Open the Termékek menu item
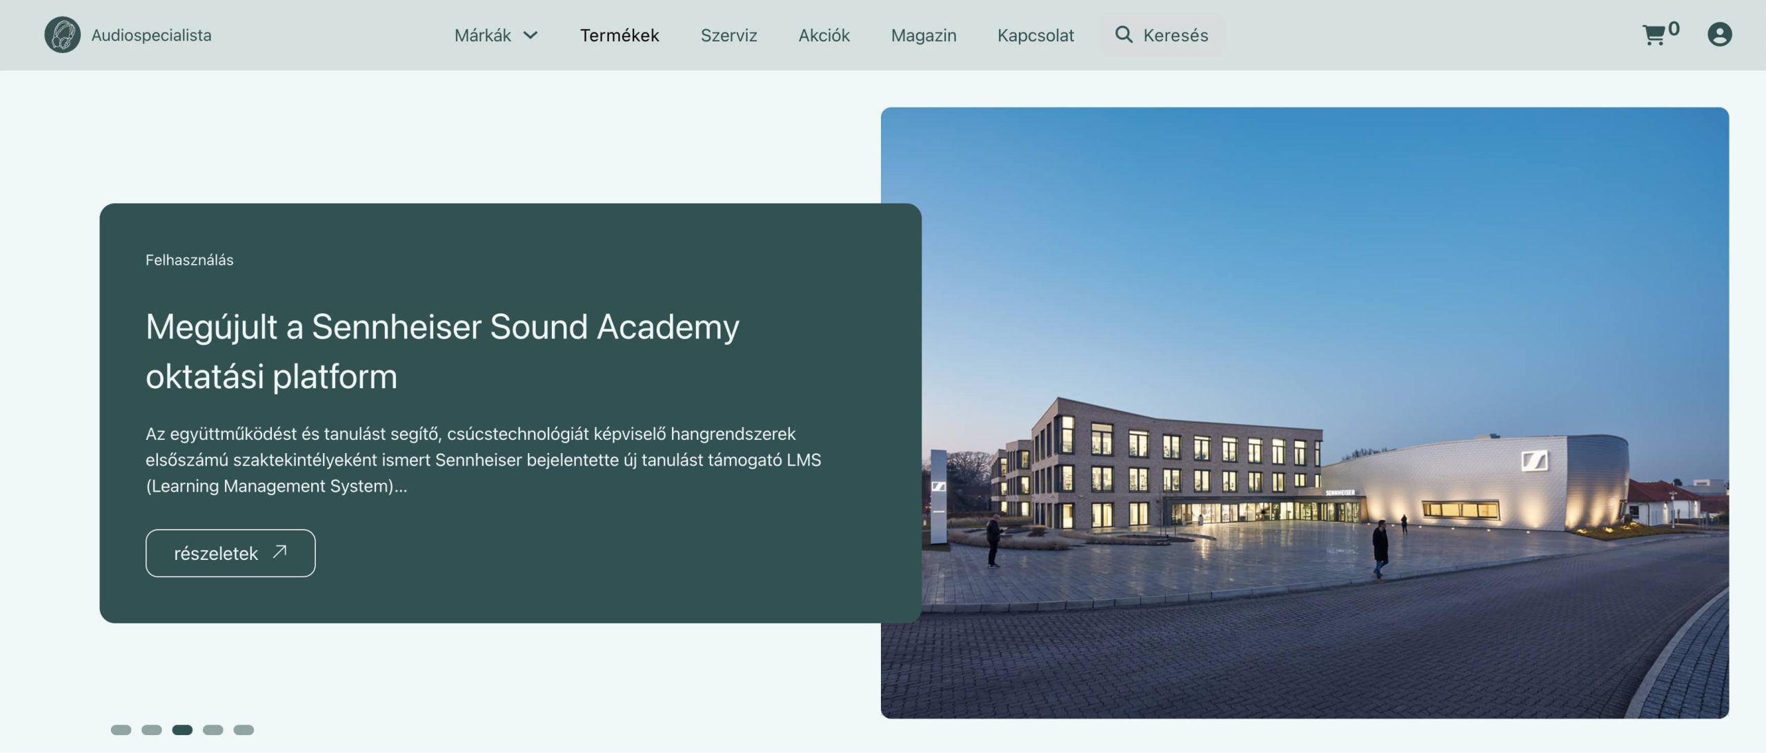Viewport: 1766px width, 753px height. point(619,35)
